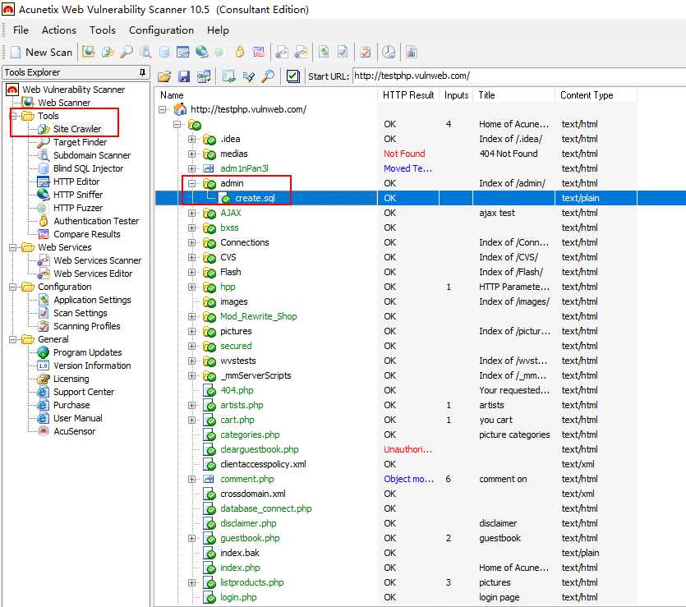The width and height of the screenshot is (686, 607).
Task: Open HTTP Sniffer globe toolbar icon
Action: (x=201, y=52)
